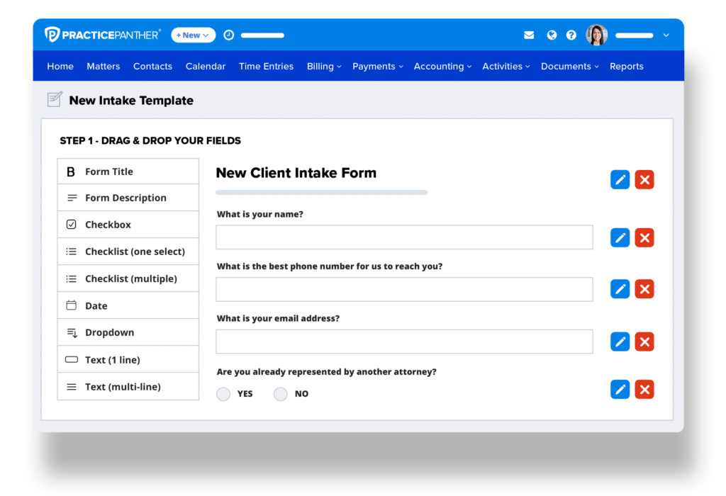Expand the Billing dropdown menu
This screenshot has height=496, width=726.
click(x=324, y=67)
